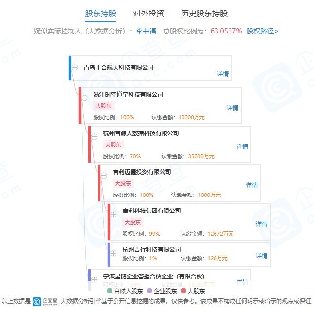Viewport: 314px width, 310px height.
Task: Click 认缴金额 12672万元 value
Action: pos(220,234)
